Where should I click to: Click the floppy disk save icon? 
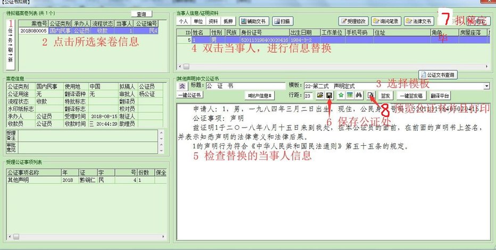tap(329, 95)
